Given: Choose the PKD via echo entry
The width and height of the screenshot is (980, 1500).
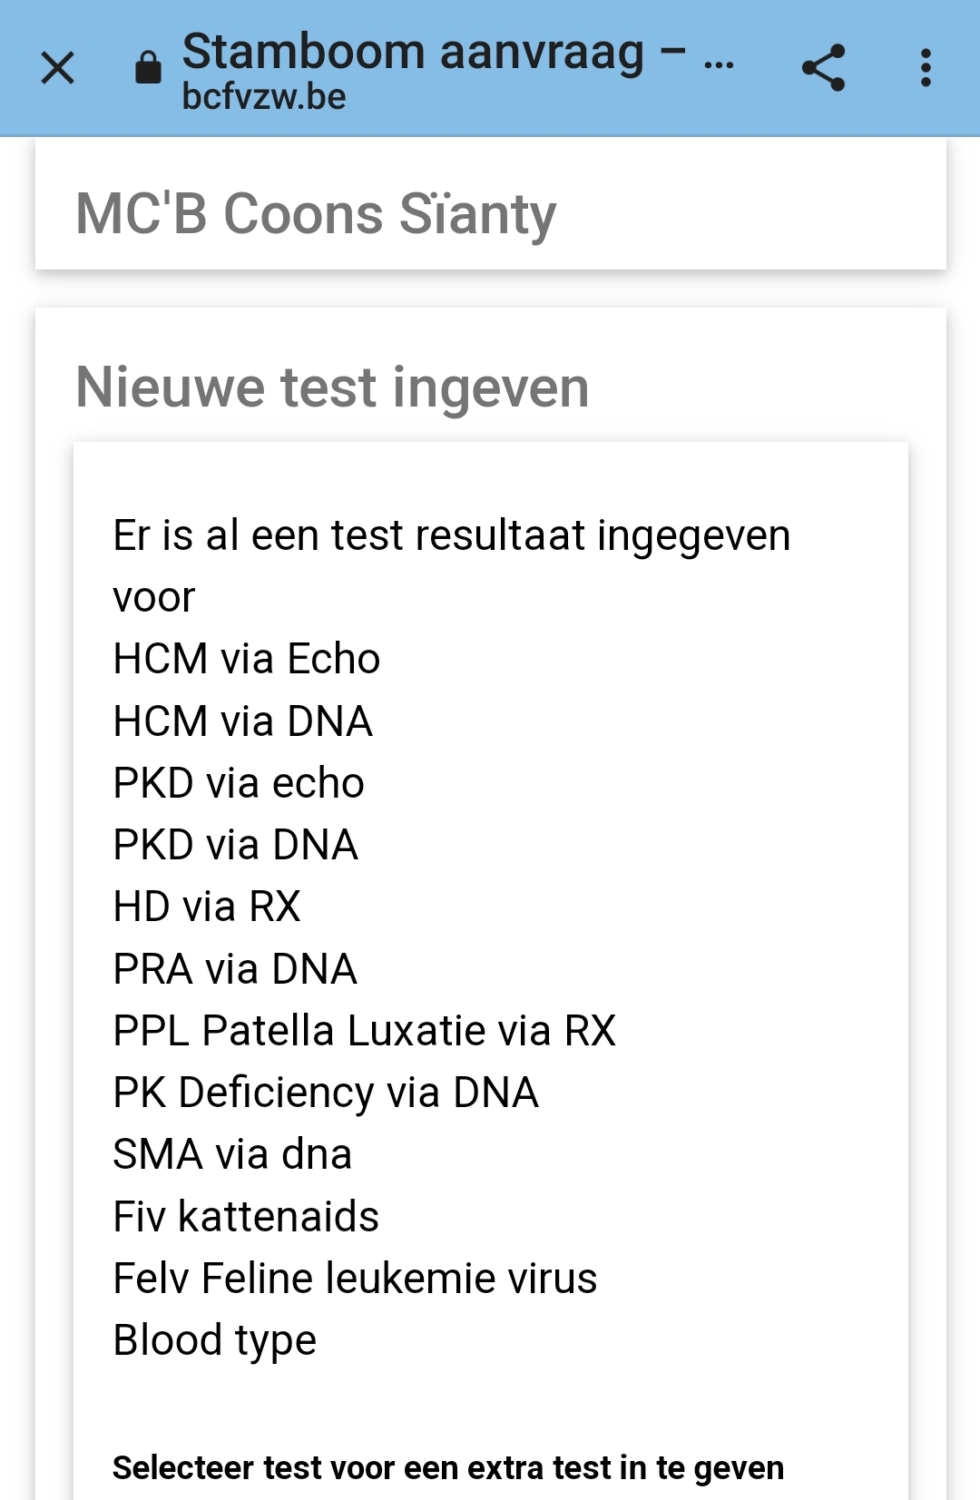Looking at the screenshot, I should (x=239, y=783).
